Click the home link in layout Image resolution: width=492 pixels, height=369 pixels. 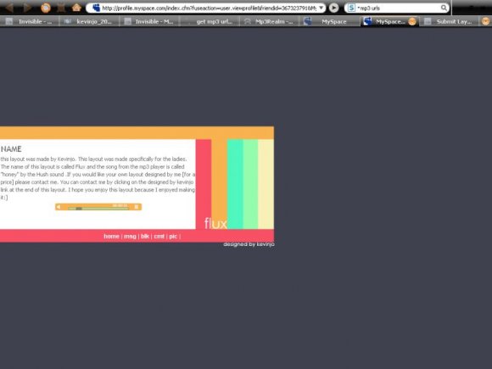[111, 237]
